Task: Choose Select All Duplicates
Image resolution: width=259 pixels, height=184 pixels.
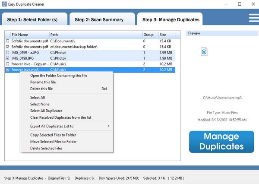Action: click(x=66, y=111)
